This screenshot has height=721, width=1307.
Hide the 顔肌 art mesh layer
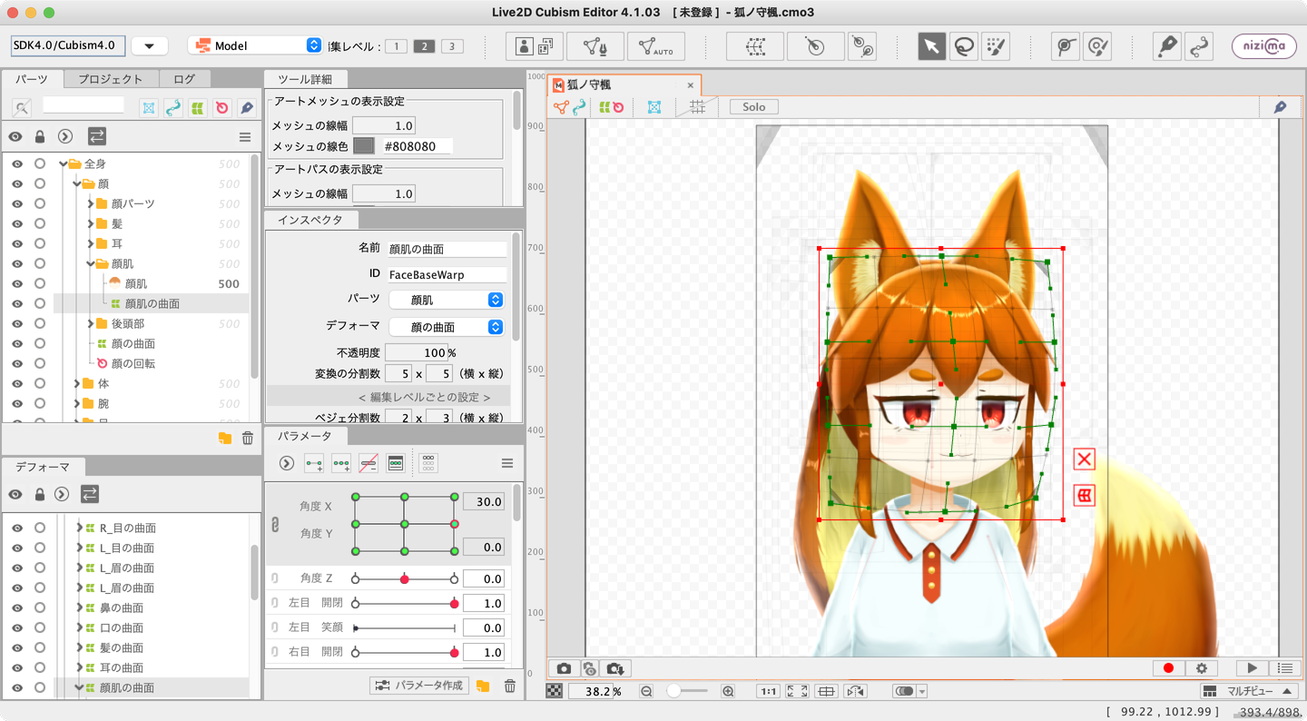click(x=16, y=283)
